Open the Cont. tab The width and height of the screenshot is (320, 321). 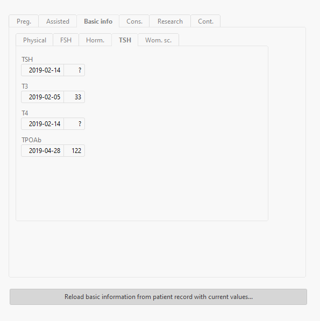(205, 21)
